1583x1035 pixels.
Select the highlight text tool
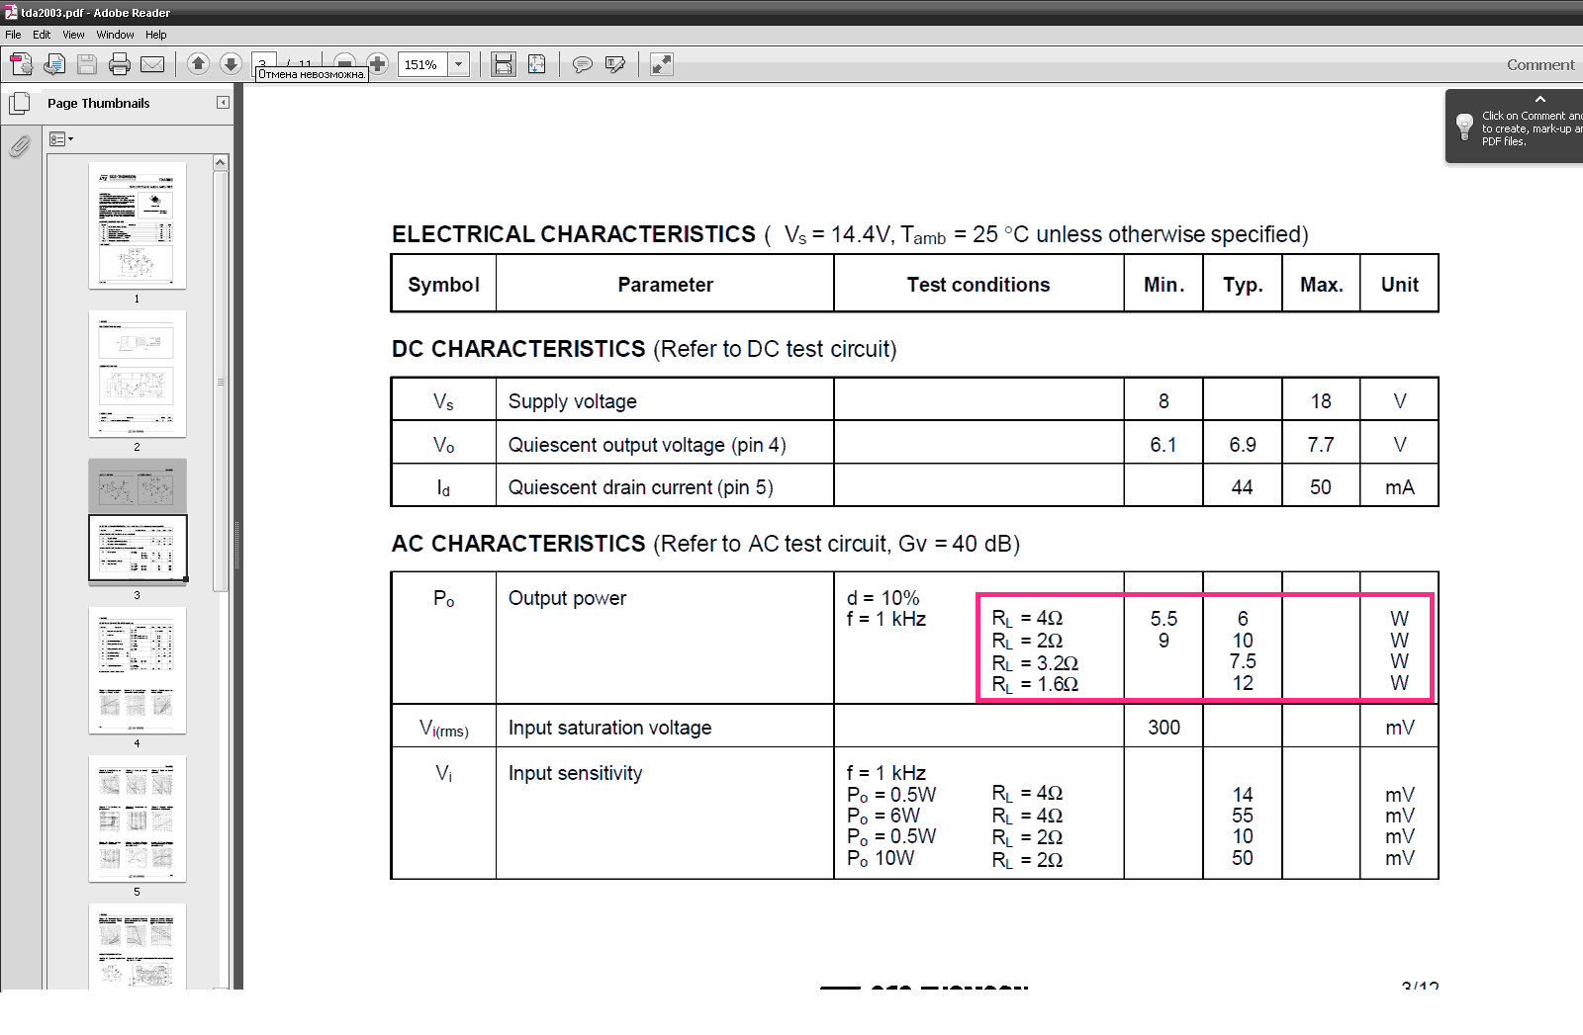click(615, 65)
